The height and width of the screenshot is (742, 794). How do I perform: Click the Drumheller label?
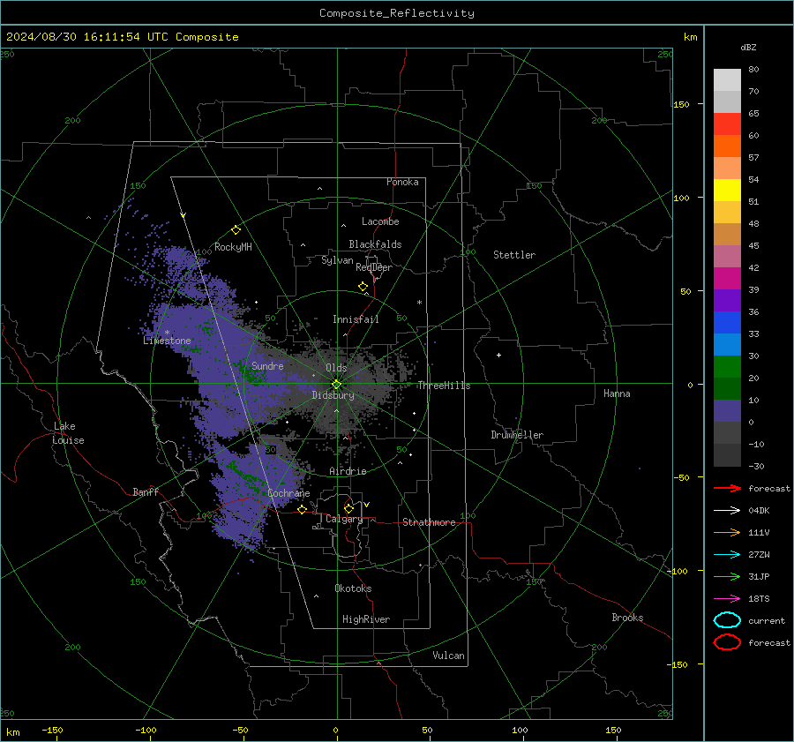point(517,435)
